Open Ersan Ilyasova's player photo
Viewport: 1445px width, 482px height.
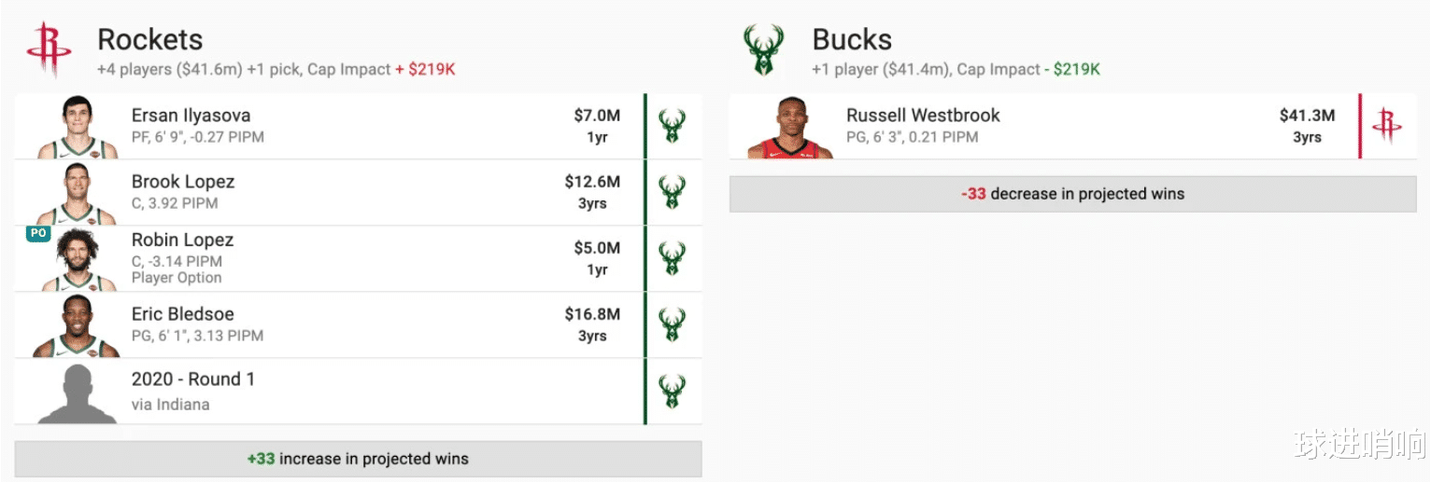78,128
